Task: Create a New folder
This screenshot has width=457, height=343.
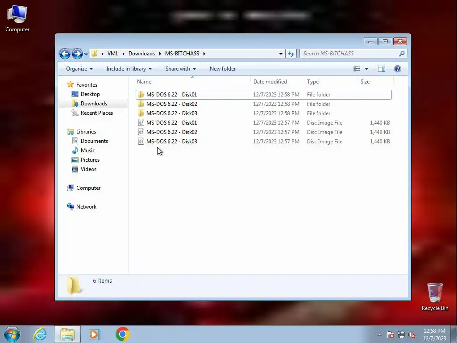Action: [x=223, y=69]
